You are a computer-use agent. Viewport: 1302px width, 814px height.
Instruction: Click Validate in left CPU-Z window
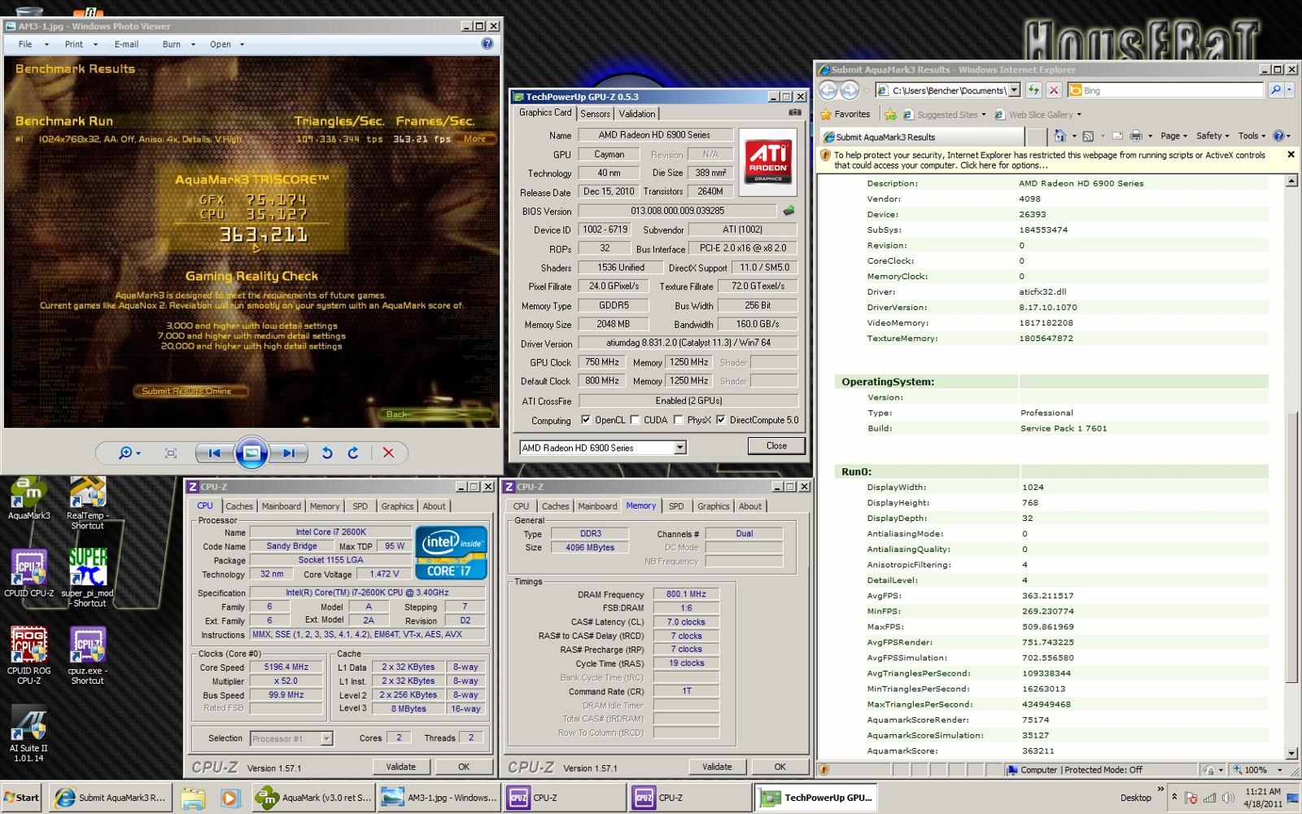click(400, 767)
